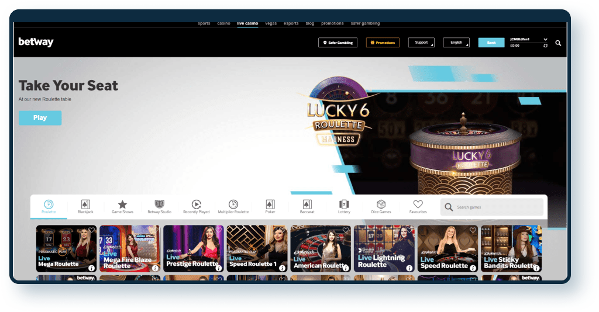Favourite the Prestige Roulette game
This screenshot has width=599, height=312.
coord(219,230)
